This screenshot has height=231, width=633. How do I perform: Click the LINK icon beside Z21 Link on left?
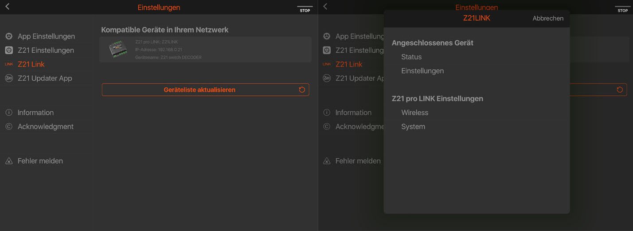[9, 64]
